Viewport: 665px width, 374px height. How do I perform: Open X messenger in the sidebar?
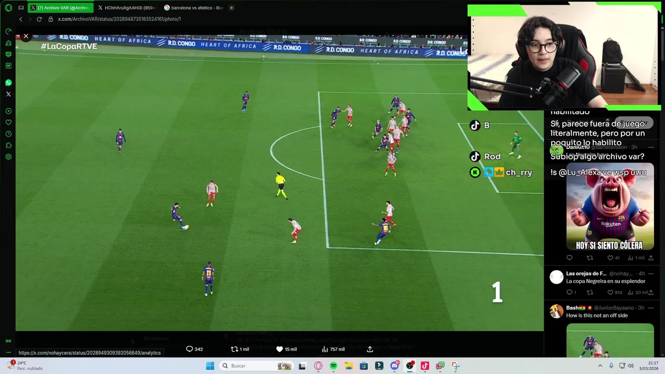tap(8, 94)
